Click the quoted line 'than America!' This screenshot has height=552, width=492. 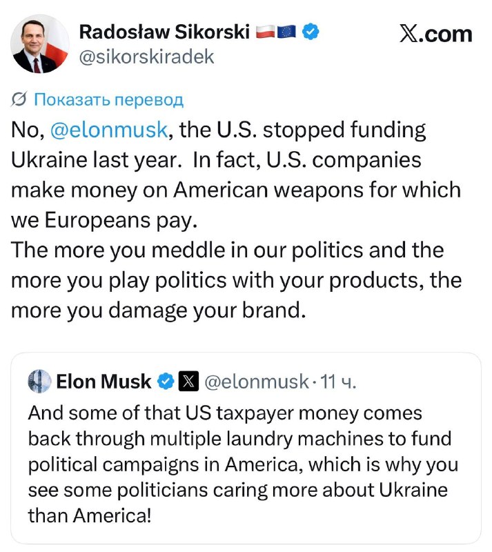pos(90,515)
